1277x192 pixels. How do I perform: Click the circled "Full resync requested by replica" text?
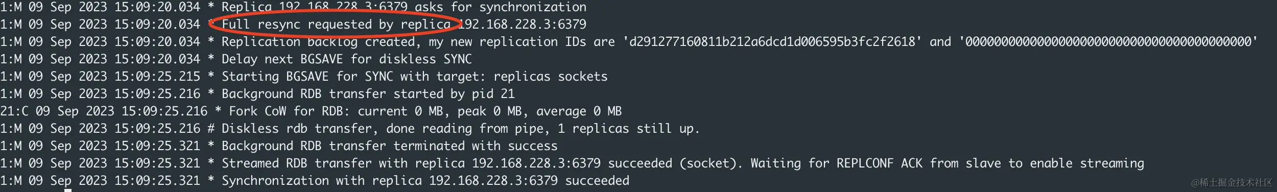click(x=336, y=25)
